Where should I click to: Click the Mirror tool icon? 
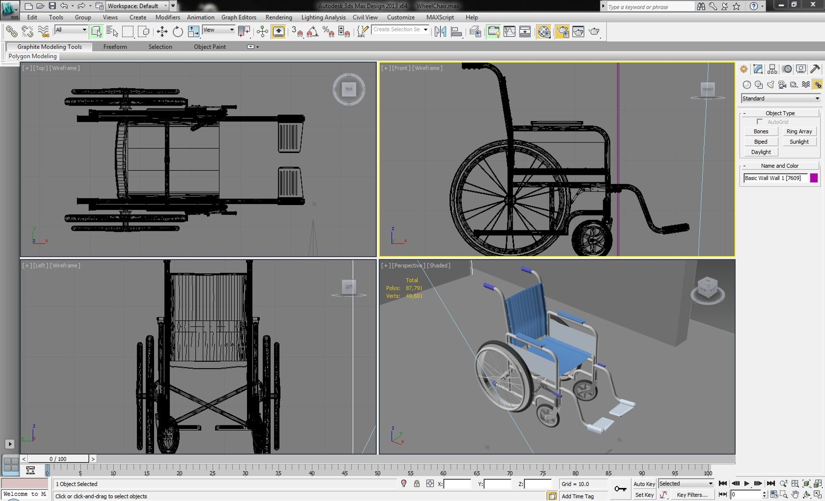[x=440, y=32]
